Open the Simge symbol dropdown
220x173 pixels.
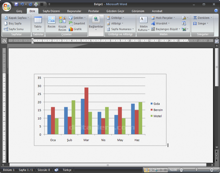(x=208, y=24)
